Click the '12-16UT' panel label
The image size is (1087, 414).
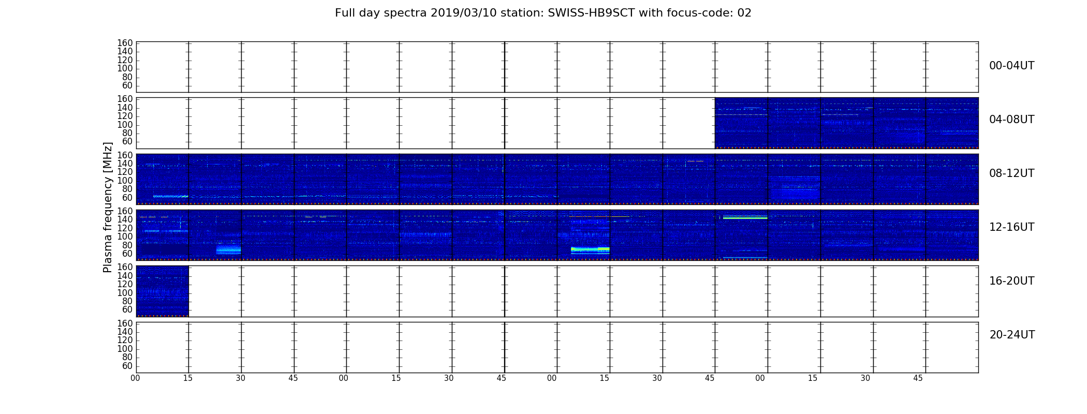(x=1012, y=227)
